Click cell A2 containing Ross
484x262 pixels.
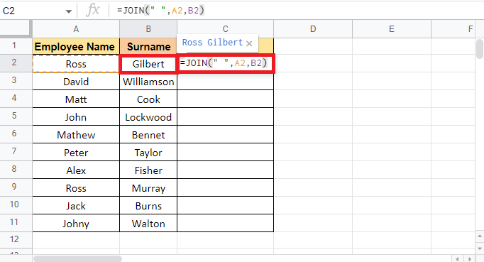(76, 64)
